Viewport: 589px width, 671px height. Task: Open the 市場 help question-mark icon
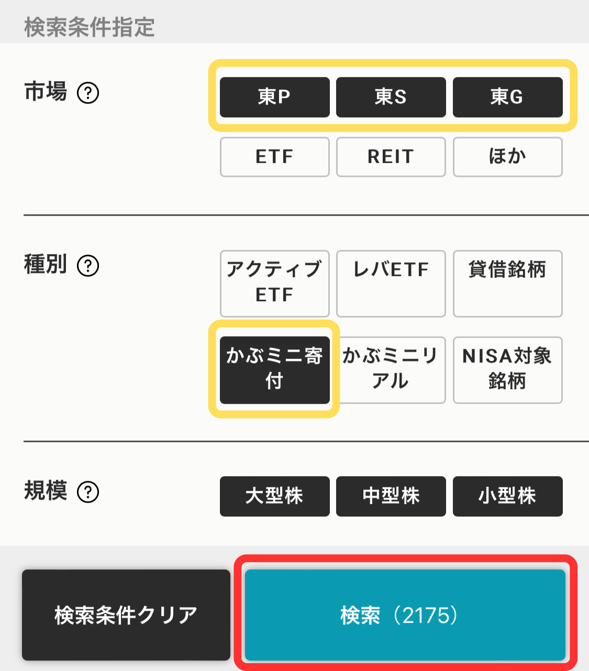[x=88, y=93]
